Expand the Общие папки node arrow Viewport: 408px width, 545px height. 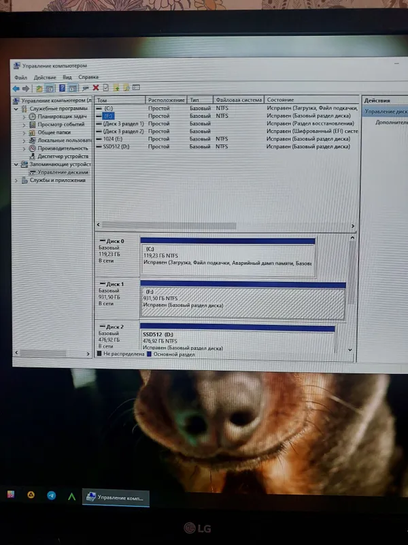[24, 133]
